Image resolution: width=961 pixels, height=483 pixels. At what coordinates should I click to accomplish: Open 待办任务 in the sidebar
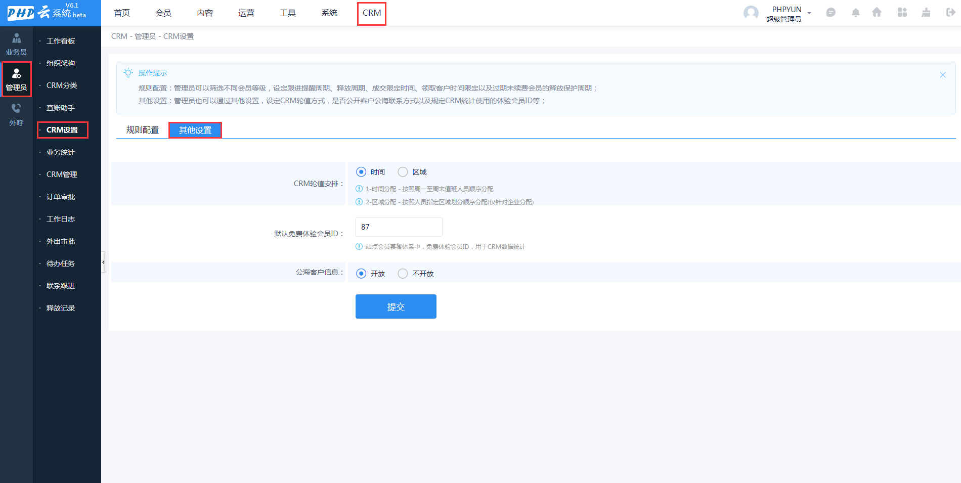click(x=61, y=264)
